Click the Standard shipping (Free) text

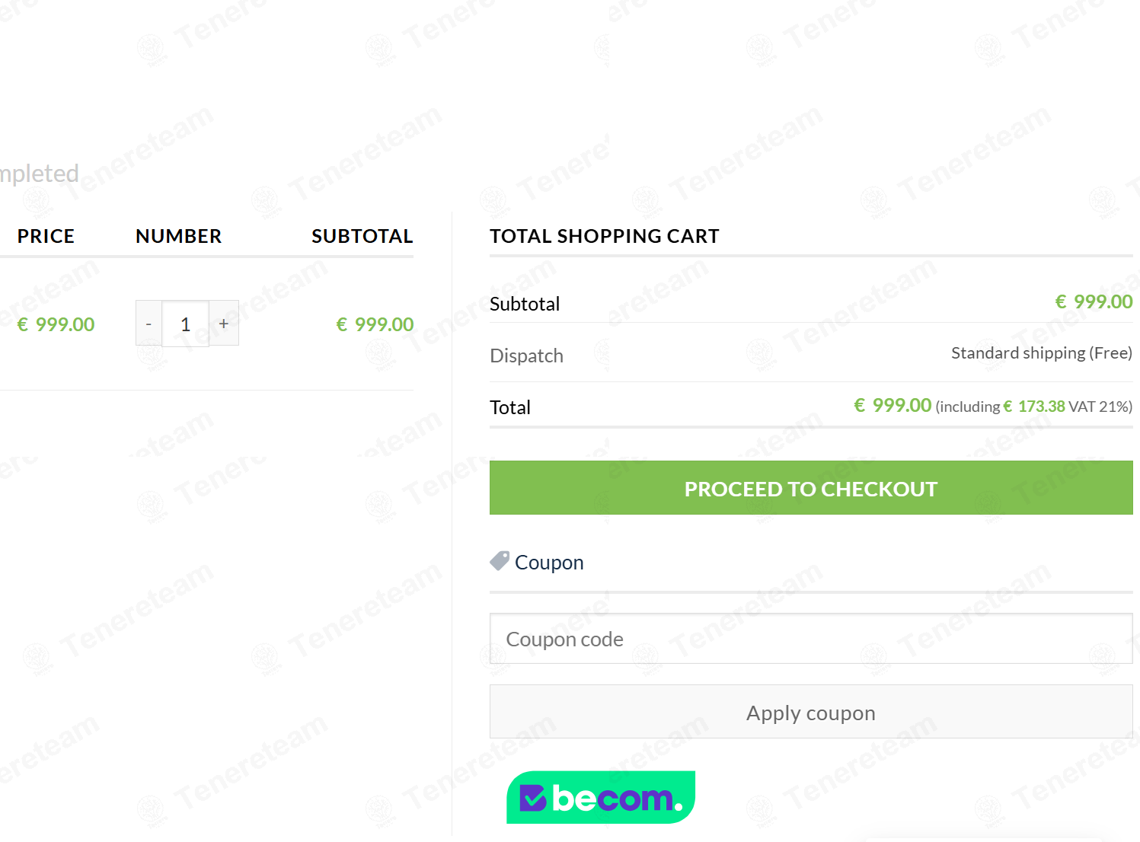click(x=1042, y=353)
